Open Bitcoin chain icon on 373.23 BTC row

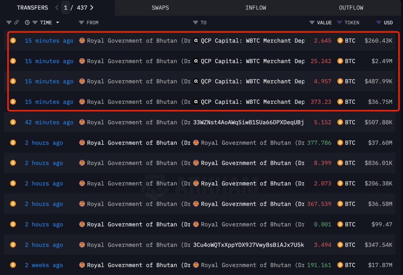(x=13, y=101)
